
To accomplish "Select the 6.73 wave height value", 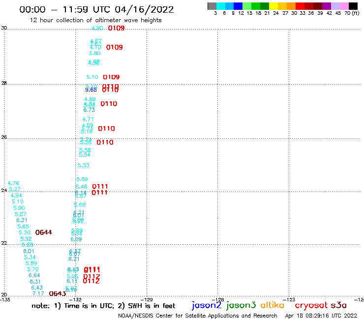I will 89,110.
